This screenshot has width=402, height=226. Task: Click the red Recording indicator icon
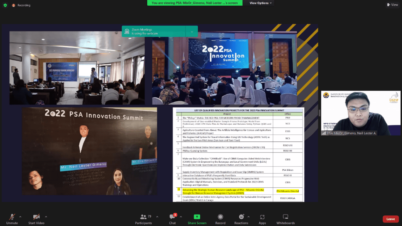pyautogui.click(x=14, y=5)
